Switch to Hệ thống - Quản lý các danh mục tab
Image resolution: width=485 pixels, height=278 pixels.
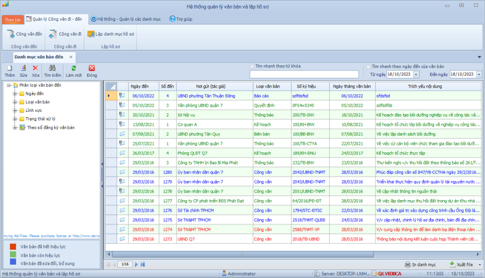126,18
